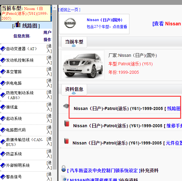This screenshot has width=182, height=181.
Task: Click the 起动系统 category label
Action: pyautogui.click(x=14, y=118)
